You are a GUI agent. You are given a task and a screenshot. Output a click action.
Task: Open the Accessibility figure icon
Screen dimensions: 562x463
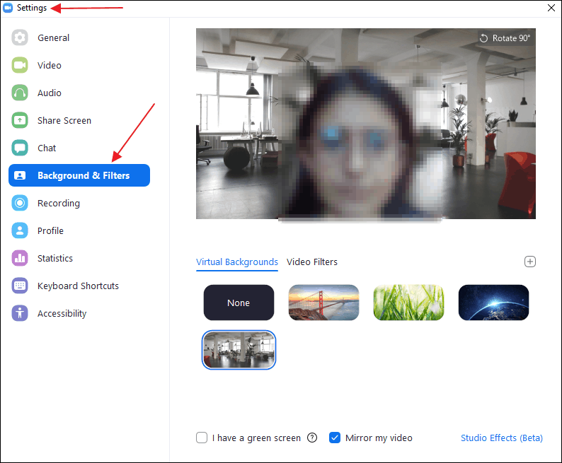click(20, 313)
